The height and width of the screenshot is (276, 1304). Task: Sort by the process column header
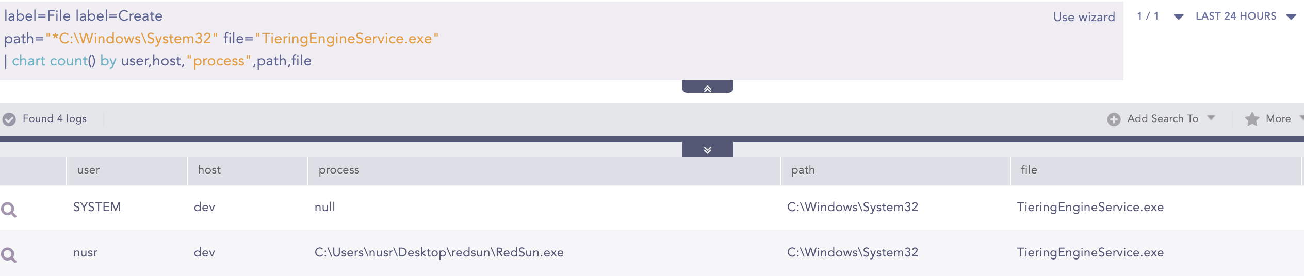339,170
